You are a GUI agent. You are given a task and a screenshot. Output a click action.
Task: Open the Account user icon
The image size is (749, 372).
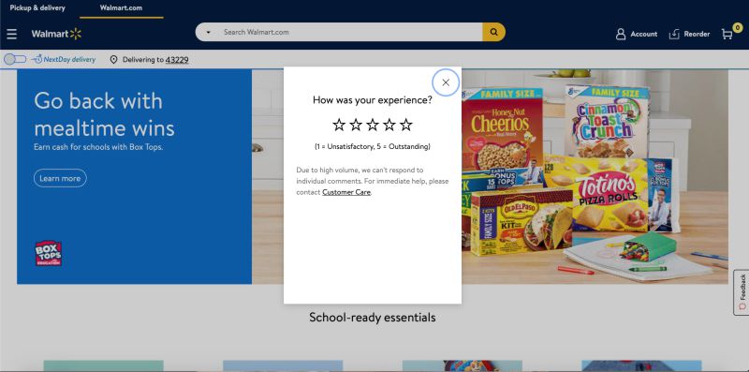[x=621, y=34]
